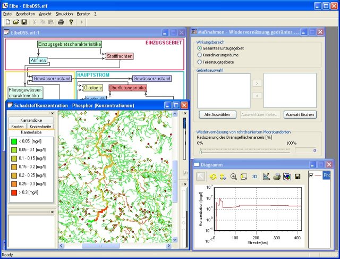
Task: Uncheck the Phosphor series checkbox in Diagramm legend
Action: (x=312, y=175)
